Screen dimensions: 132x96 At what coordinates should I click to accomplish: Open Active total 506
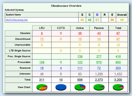click(x=80, y=80)
